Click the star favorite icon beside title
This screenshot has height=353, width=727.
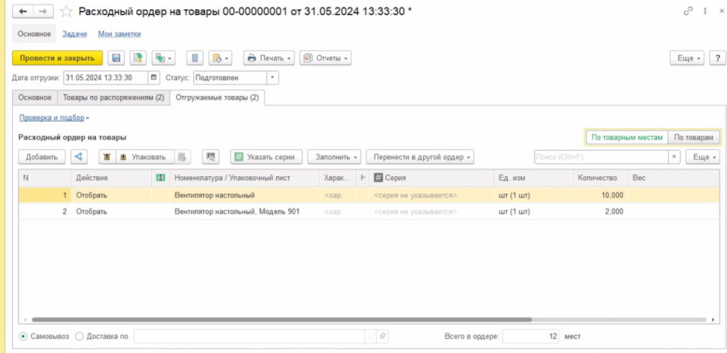pyautogui.click(x=67, y=11)
